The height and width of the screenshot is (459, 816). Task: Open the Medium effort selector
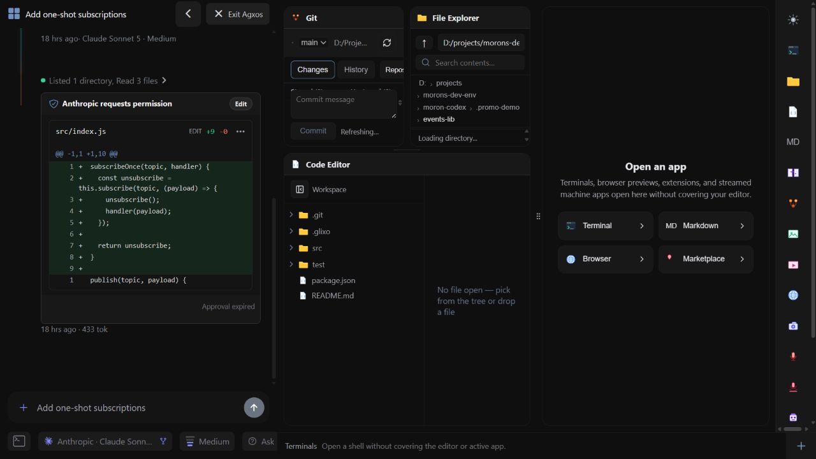[207, 441]
